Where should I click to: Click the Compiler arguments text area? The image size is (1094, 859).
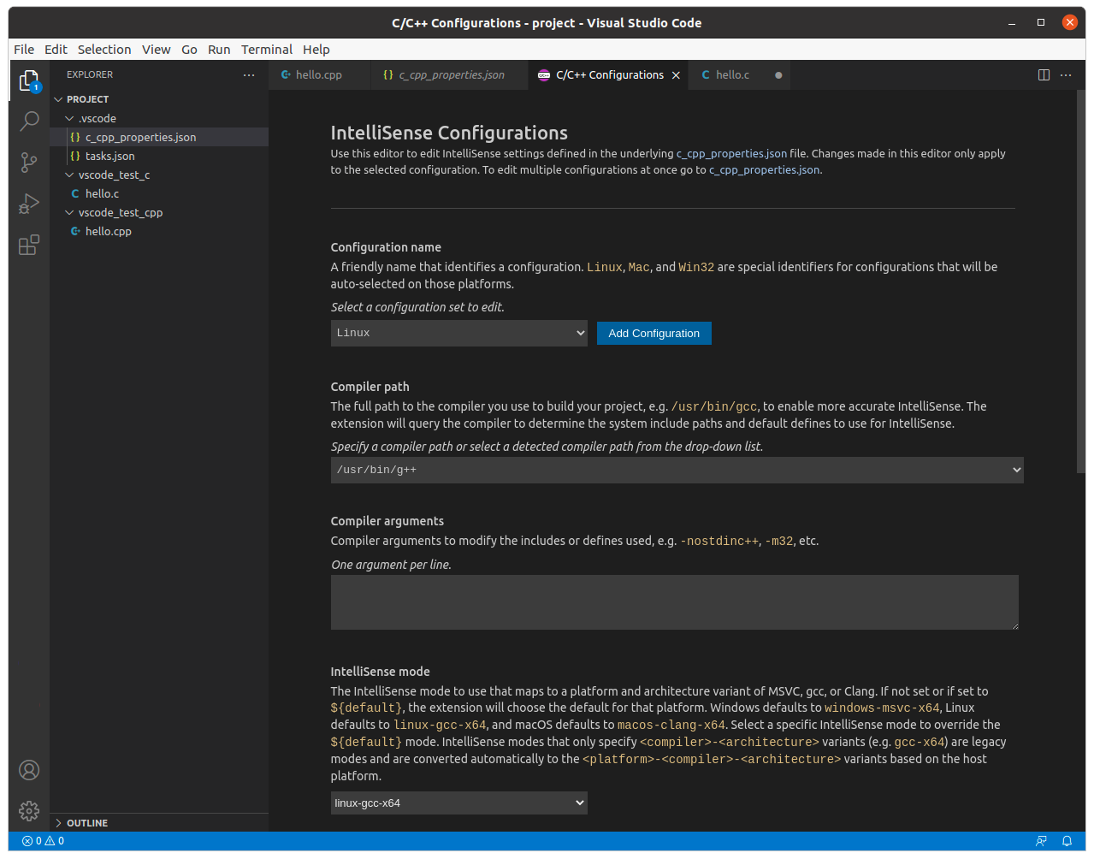(675, 602)
